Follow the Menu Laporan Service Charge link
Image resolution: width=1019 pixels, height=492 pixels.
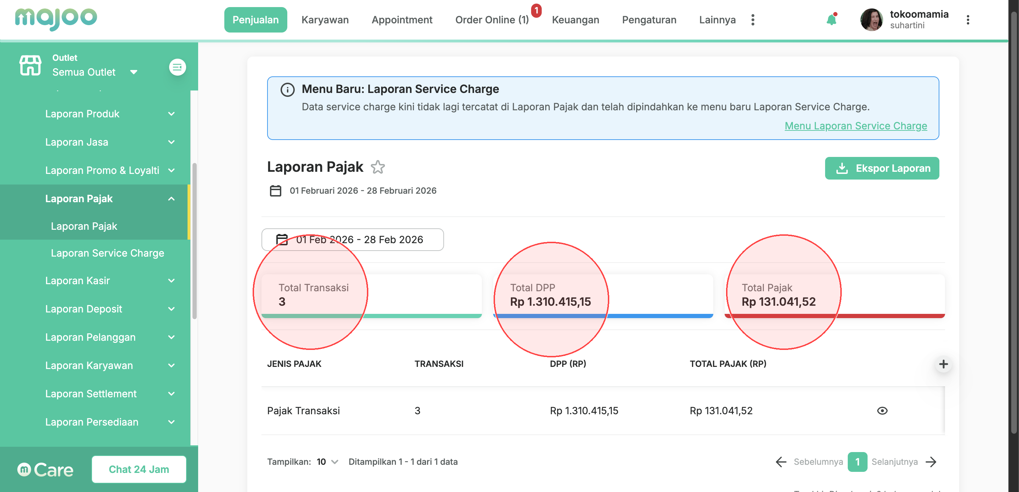pos(856,126)
